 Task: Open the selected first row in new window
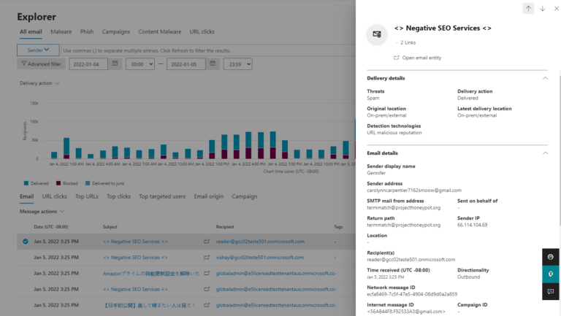pos(207,241)
